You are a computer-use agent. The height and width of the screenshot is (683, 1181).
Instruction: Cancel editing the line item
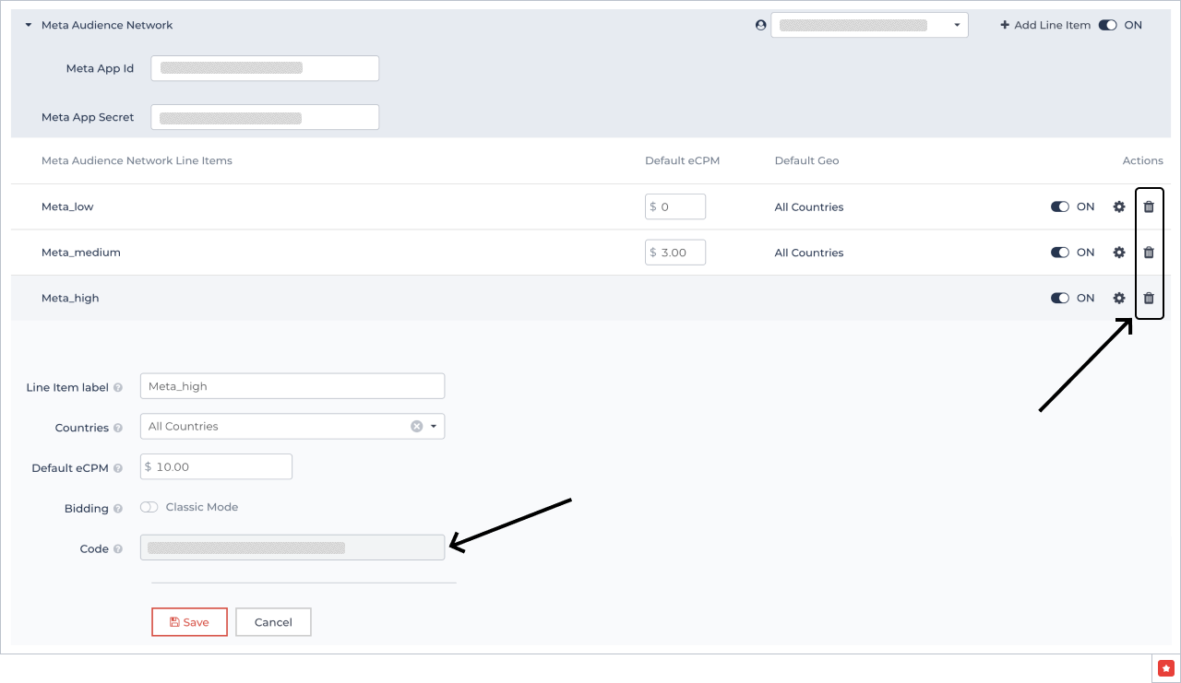[273, 621]
